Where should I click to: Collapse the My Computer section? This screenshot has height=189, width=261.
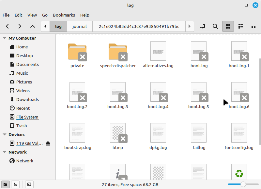coord(5,38)
